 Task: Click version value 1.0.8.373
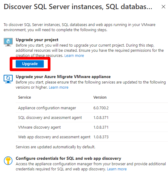101,137
